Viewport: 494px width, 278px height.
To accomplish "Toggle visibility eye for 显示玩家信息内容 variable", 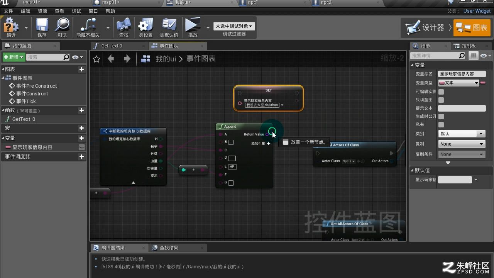I will [81, 147].
